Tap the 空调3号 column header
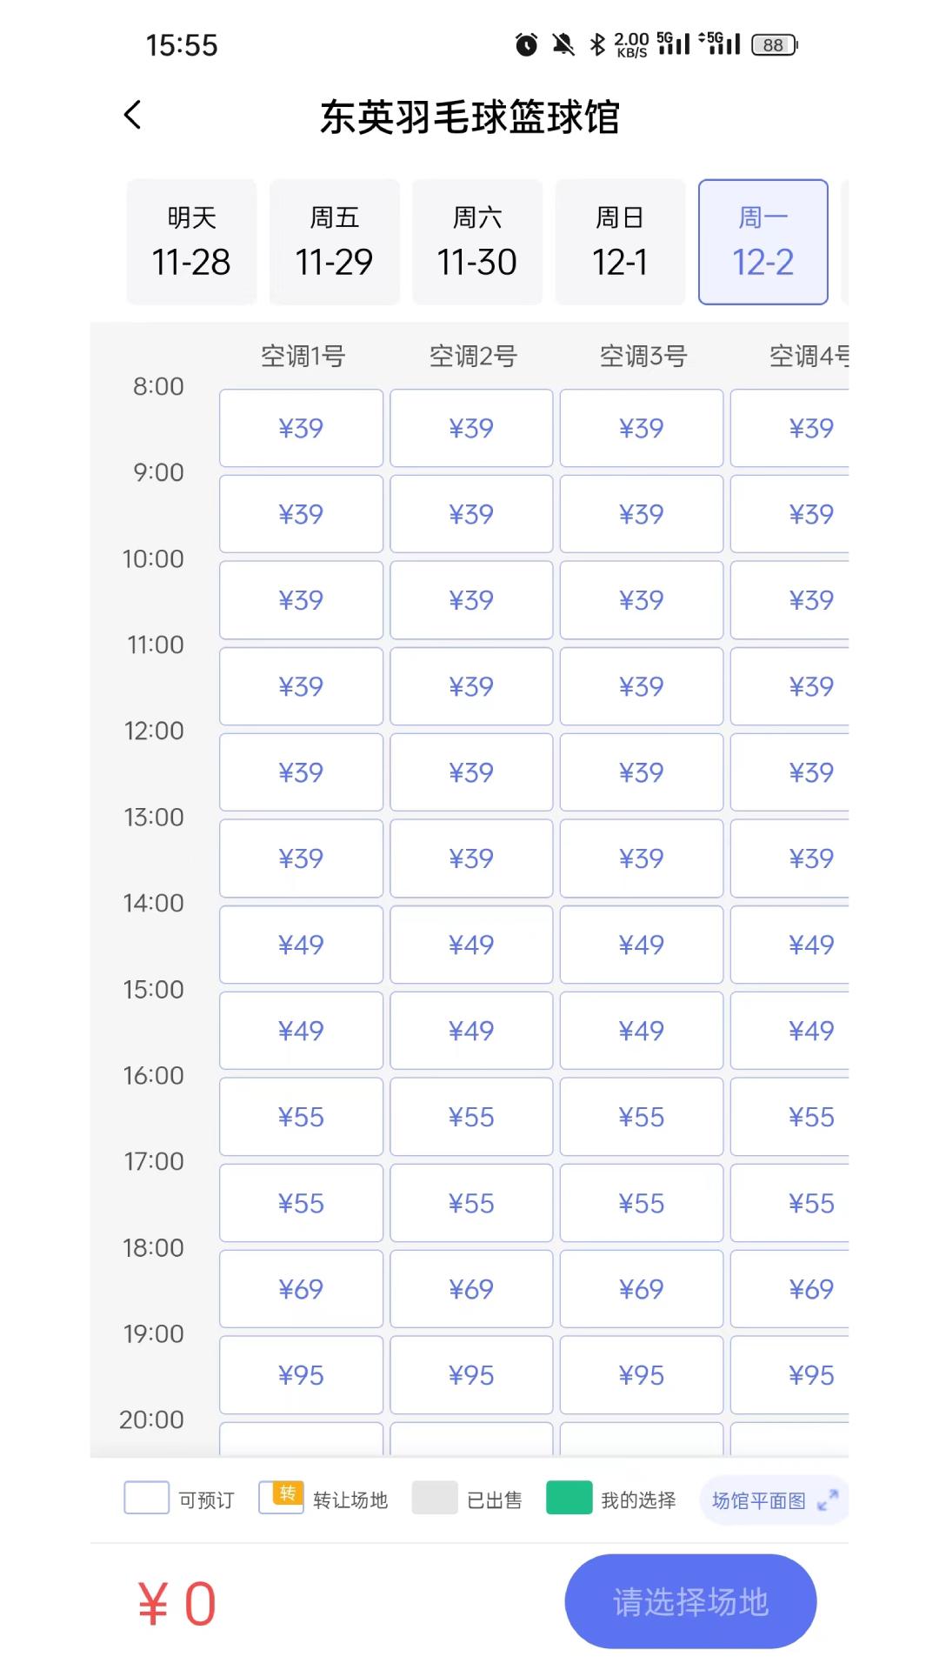The height and width of the screenshot is (1670, 939). 643,356
